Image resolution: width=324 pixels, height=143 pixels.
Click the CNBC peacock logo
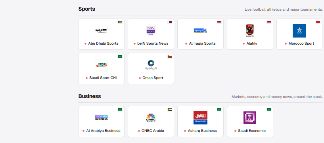(x=151, y=118)
